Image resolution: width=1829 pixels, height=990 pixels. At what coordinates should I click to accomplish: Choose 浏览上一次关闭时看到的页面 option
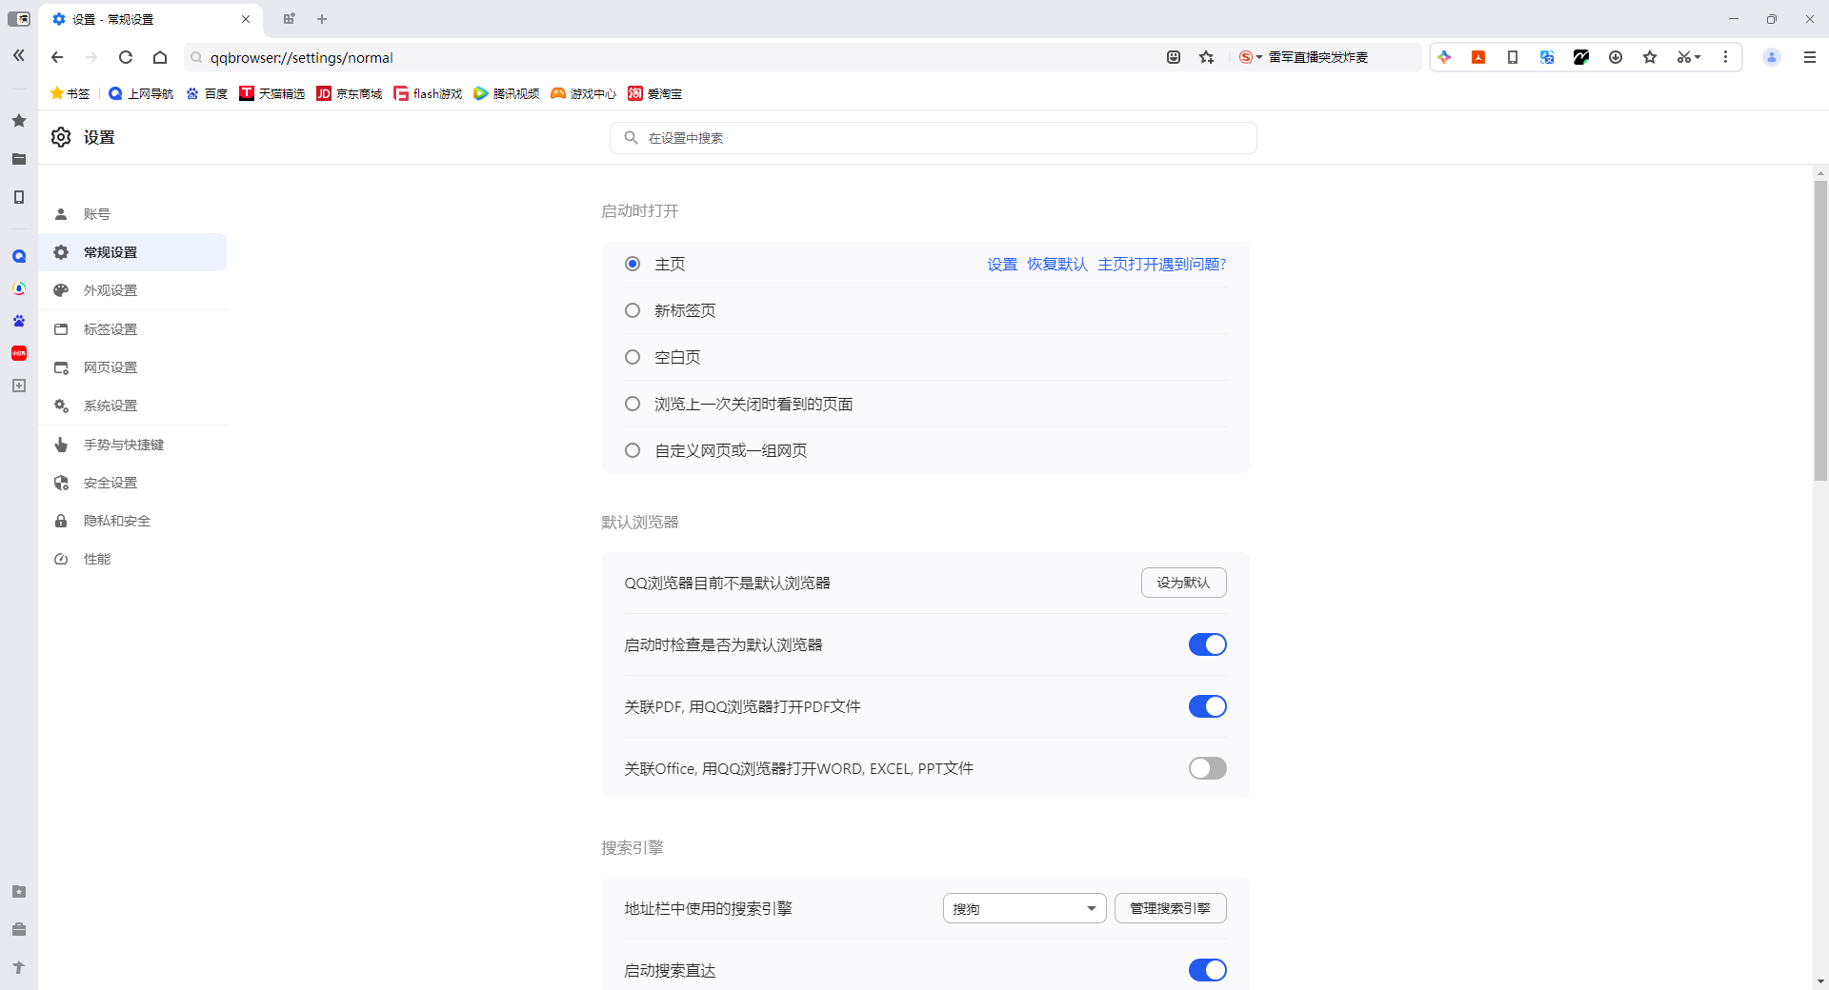click(633, 404)
